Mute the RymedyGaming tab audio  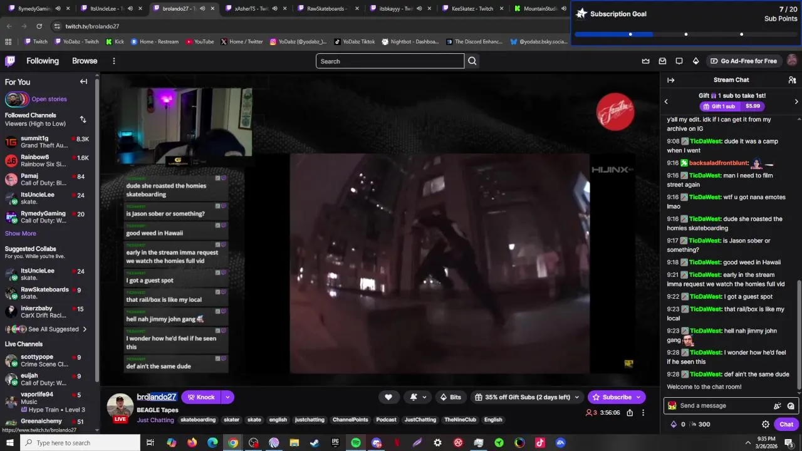[58, 9]
